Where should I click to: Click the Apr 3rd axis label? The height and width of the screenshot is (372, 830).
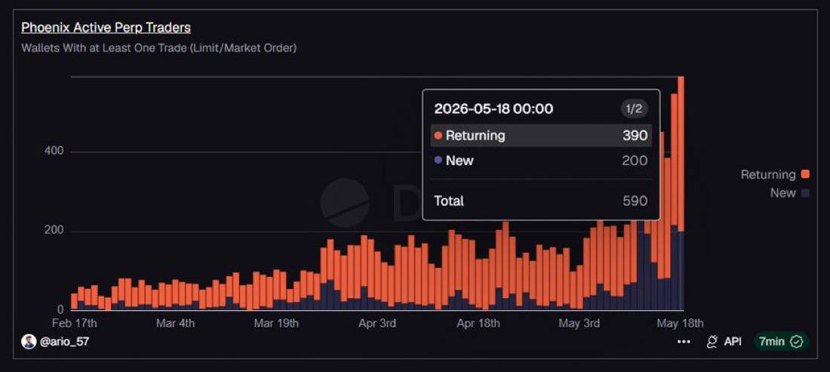point(377,323)
